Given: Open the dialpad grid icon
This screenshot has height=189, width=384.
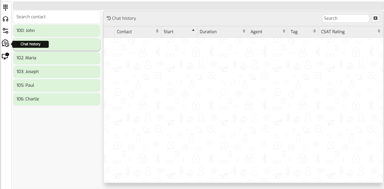Looking at the screenshot, I should coord(5,7).
